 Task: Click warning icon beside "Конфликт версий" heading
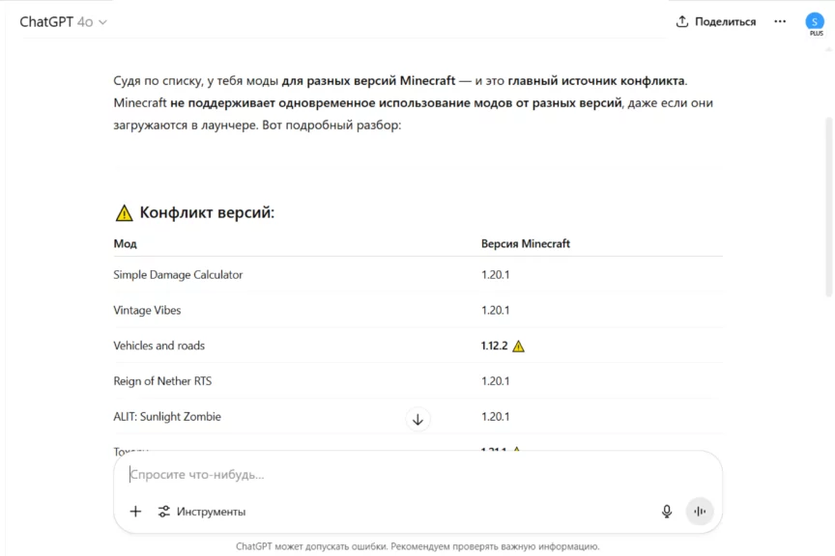click(124, 213)
